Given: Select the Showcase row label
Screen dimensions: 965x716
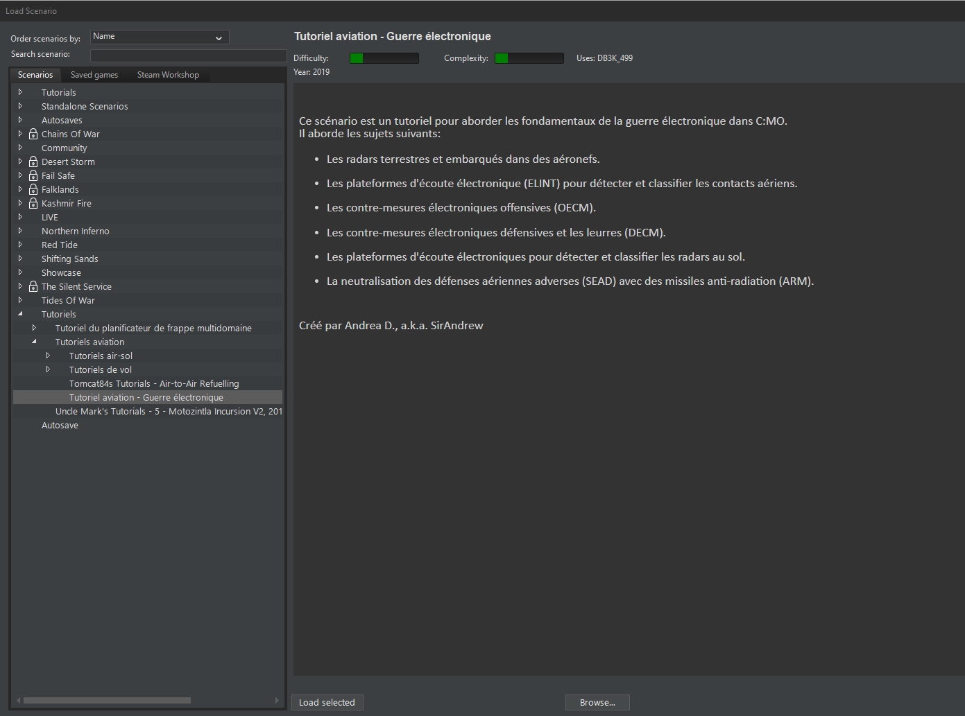Looking at the screenshot, I should pyautogui.click(x=61, y=272).
